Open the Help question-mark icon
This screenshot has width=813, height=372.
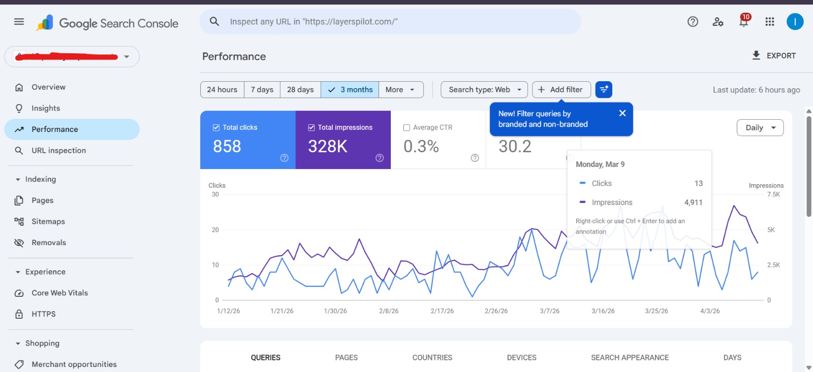pos(693,22)
